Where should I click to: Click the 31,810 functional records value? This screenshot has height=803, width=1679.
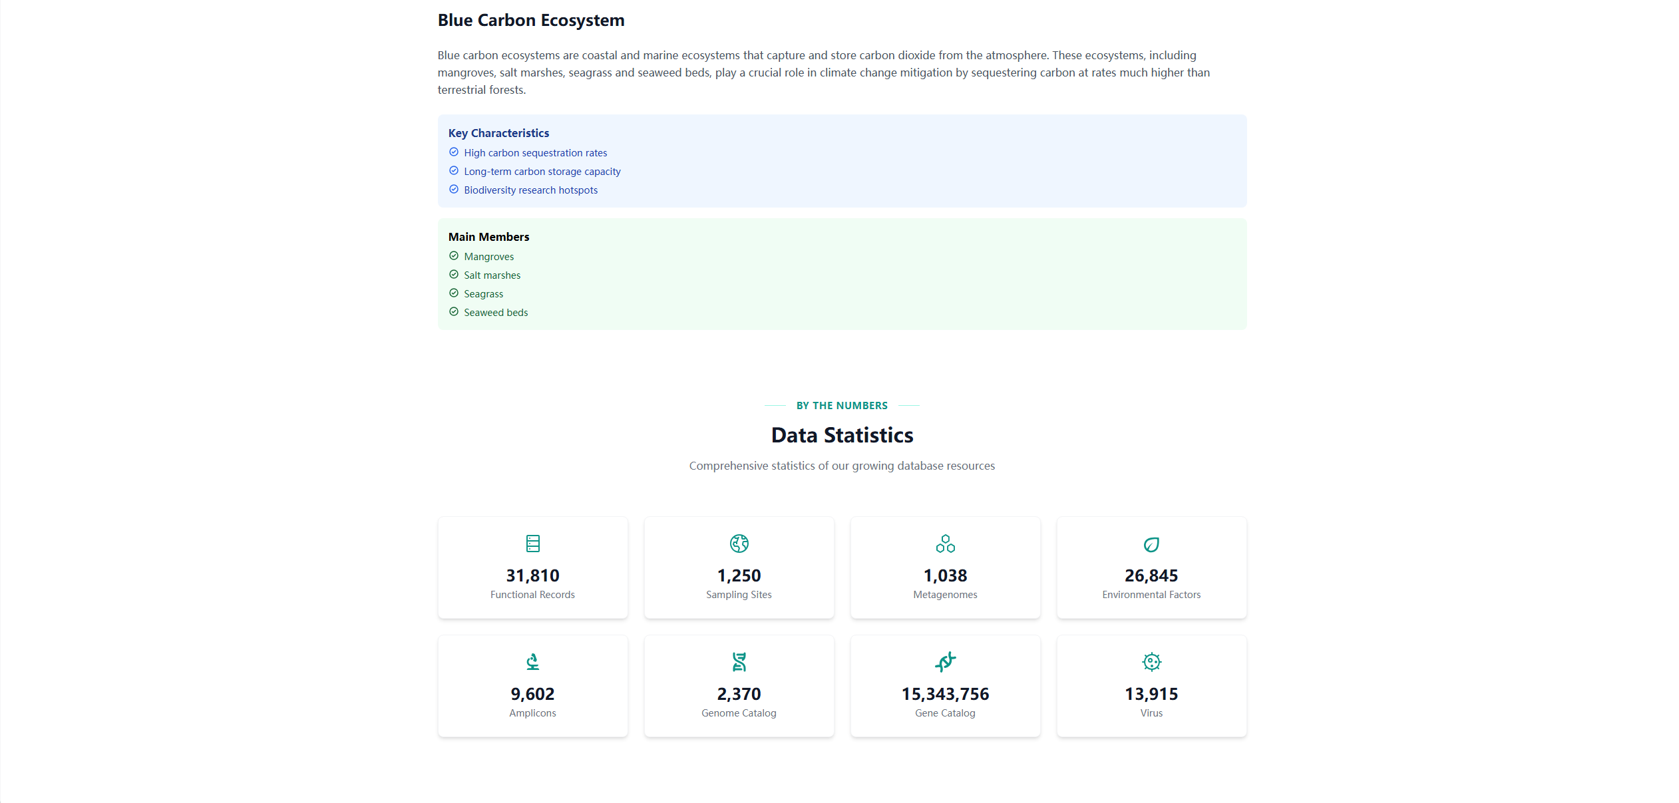pyautogui.click(x=532, y=575)
